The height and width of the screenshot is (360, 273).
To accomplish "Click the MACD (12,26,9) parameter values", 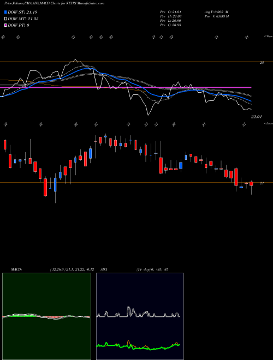I will click(x=72, y=269).
